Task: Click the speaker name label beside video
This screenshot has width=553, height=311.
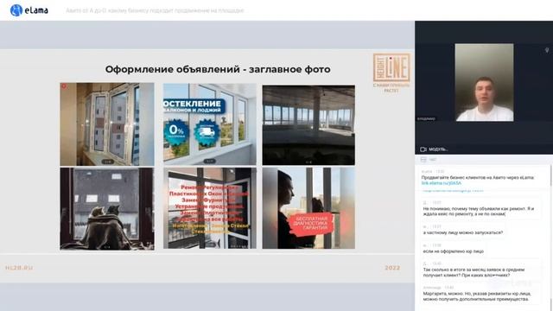Action: 426,119
